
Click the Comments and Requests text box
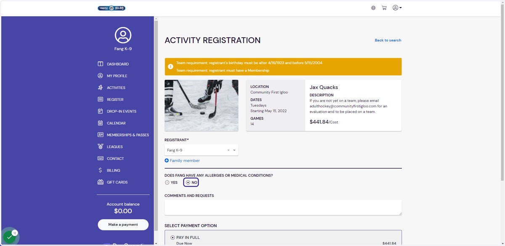coord(283,207)
